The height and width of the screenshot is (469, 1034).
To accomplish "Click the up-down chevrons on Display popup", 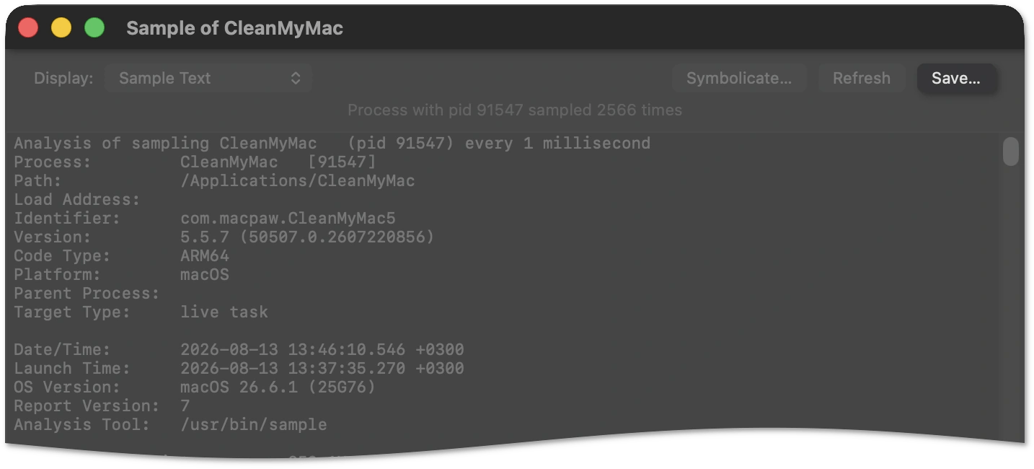I will [296, 78].
